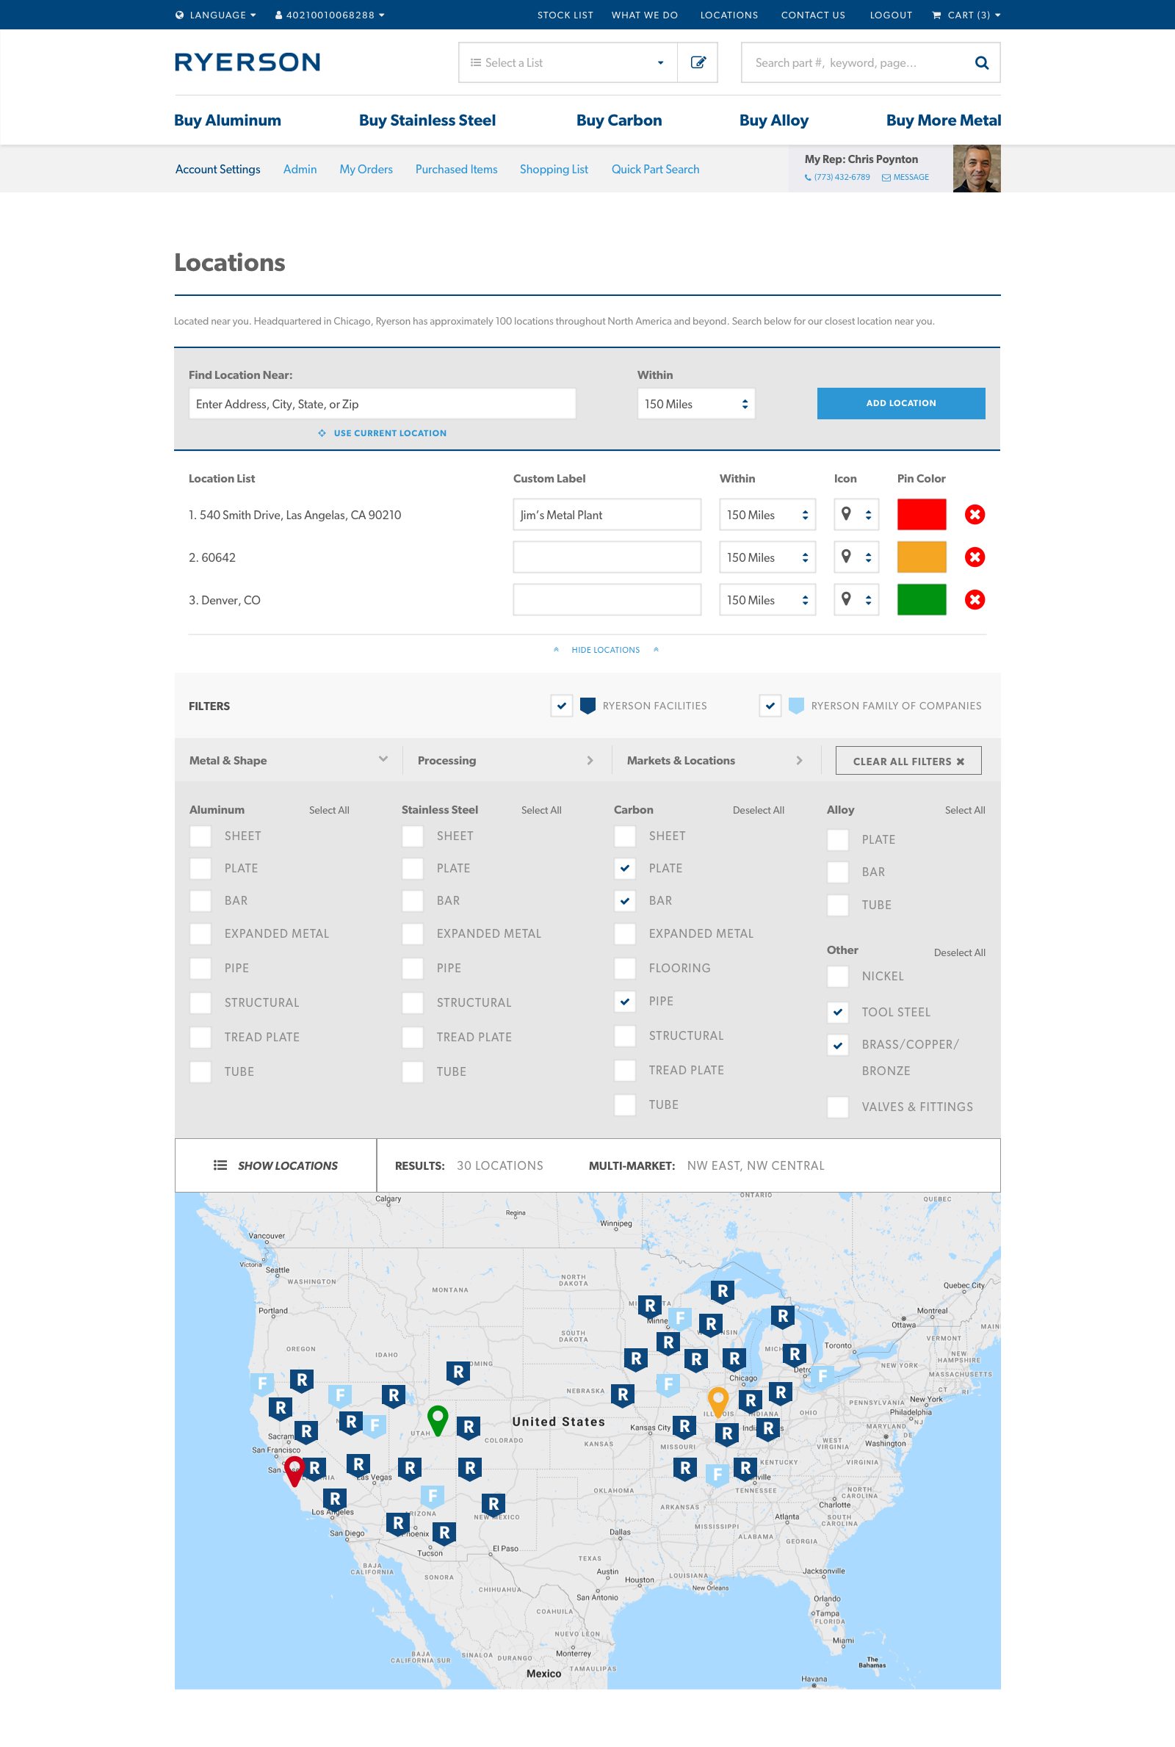Click the Custom Label field for 60642
This screenshot has width=1175, height=1747.
pyautogui.click(x=607, y=557)
